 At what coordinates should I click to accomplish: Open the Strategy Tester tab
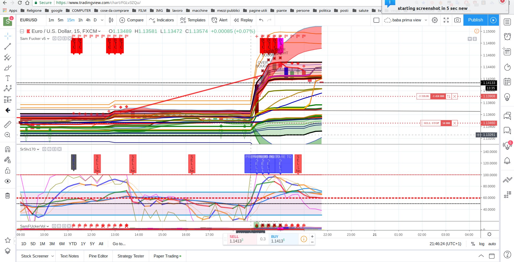131,256
